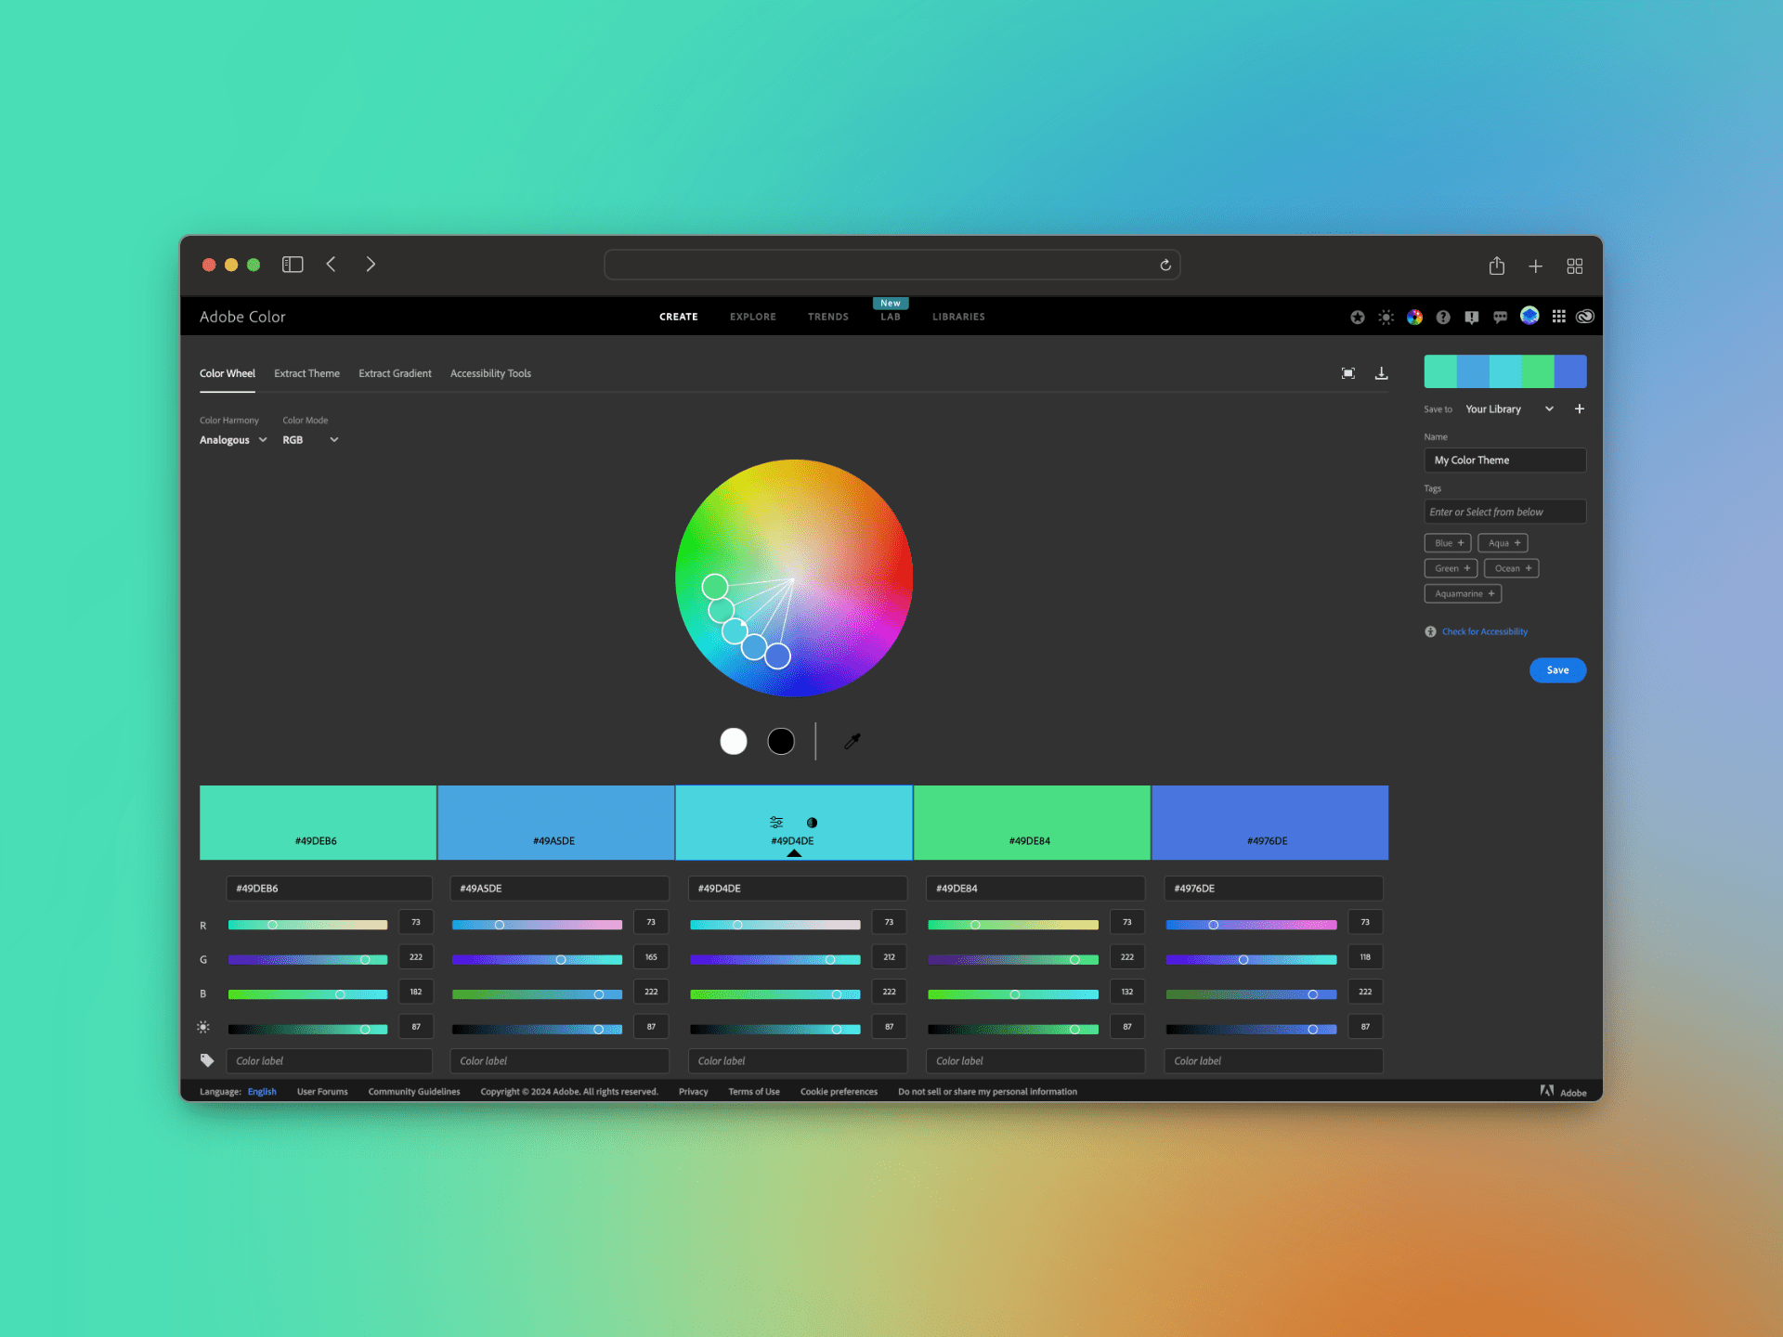Open the Create menu
The image size is (1783, 1337).
[679, 317]
